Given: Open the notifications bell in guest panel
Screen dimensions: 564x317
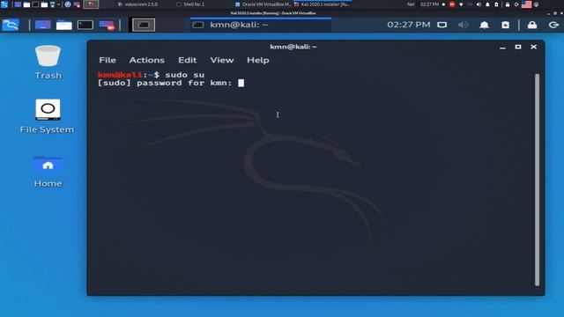Looking at the screenshot, I should 485,25.
